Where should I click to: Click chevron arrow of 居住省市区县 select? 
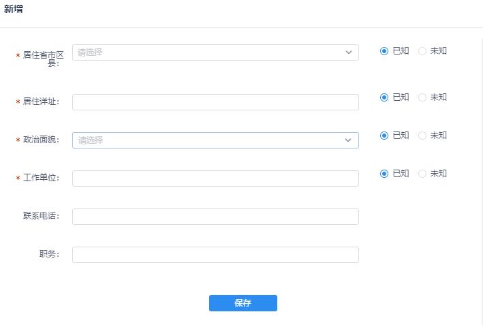coord(348,52)
